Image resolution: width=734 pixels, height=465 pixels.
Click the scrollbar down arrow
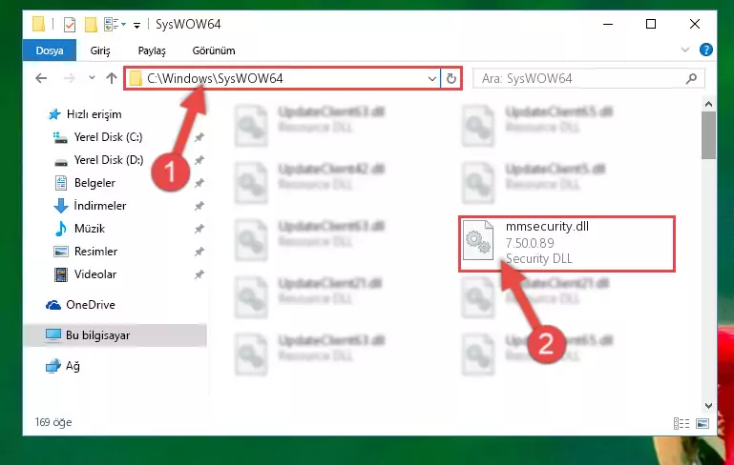(x=709, y=406)
